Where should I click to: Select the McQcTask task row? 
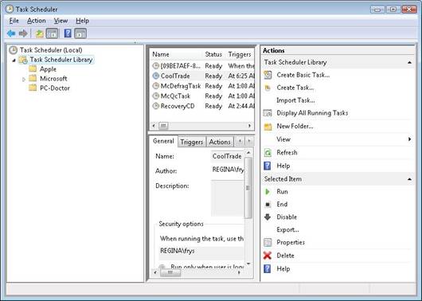click(202, 96)
